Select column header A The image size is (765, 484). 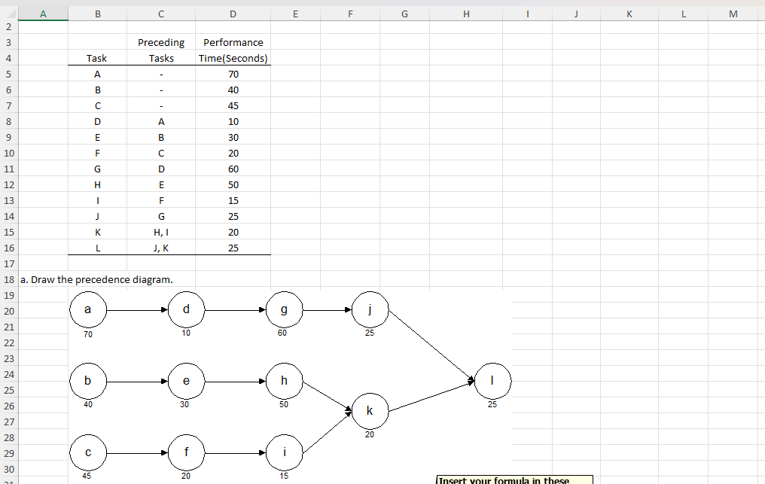tap(43, 14)
